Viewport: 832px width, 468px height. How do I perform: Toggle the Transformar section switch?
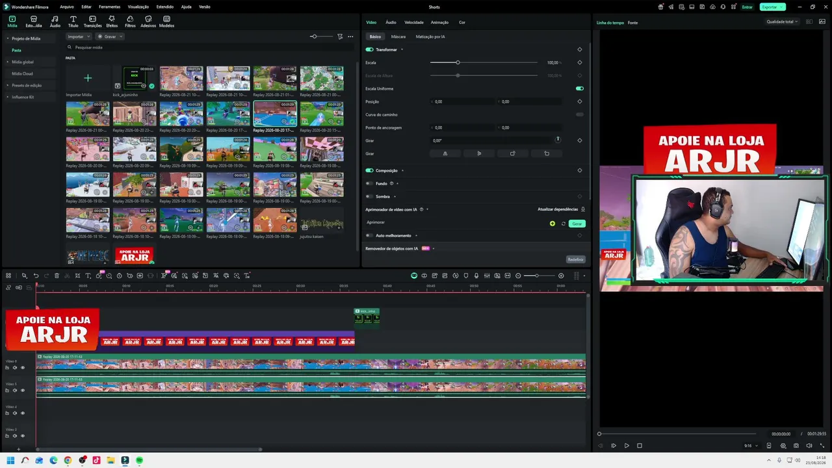[369, 49]
